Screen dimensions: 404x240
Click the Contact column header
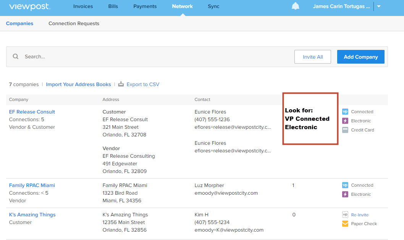(202, 99)
